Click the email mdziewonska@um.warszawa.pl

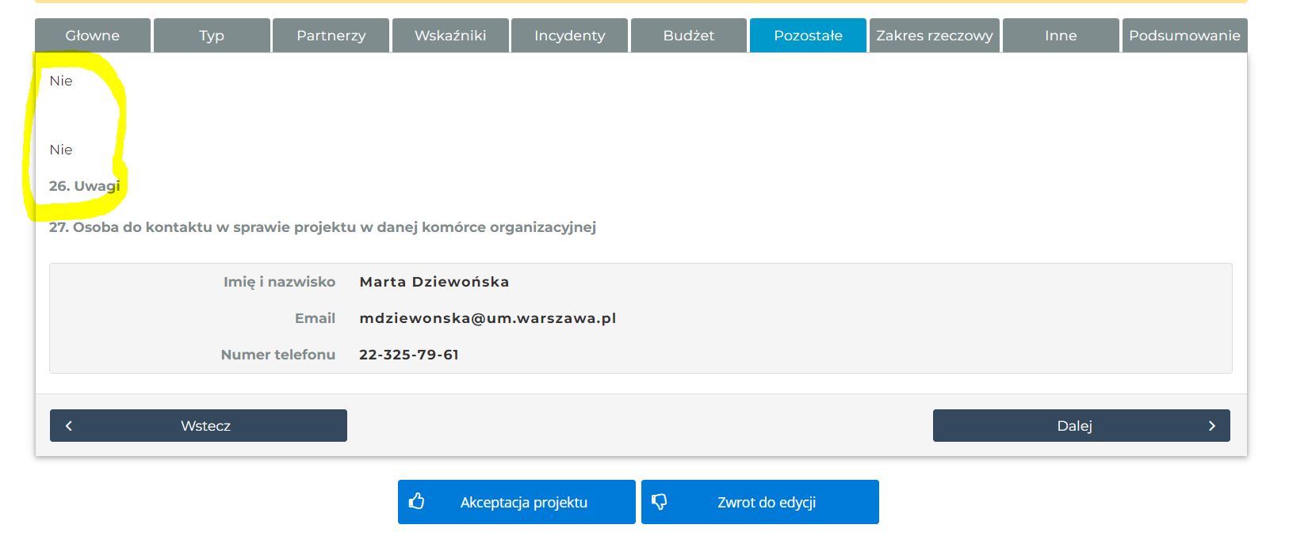coord(488,318)
